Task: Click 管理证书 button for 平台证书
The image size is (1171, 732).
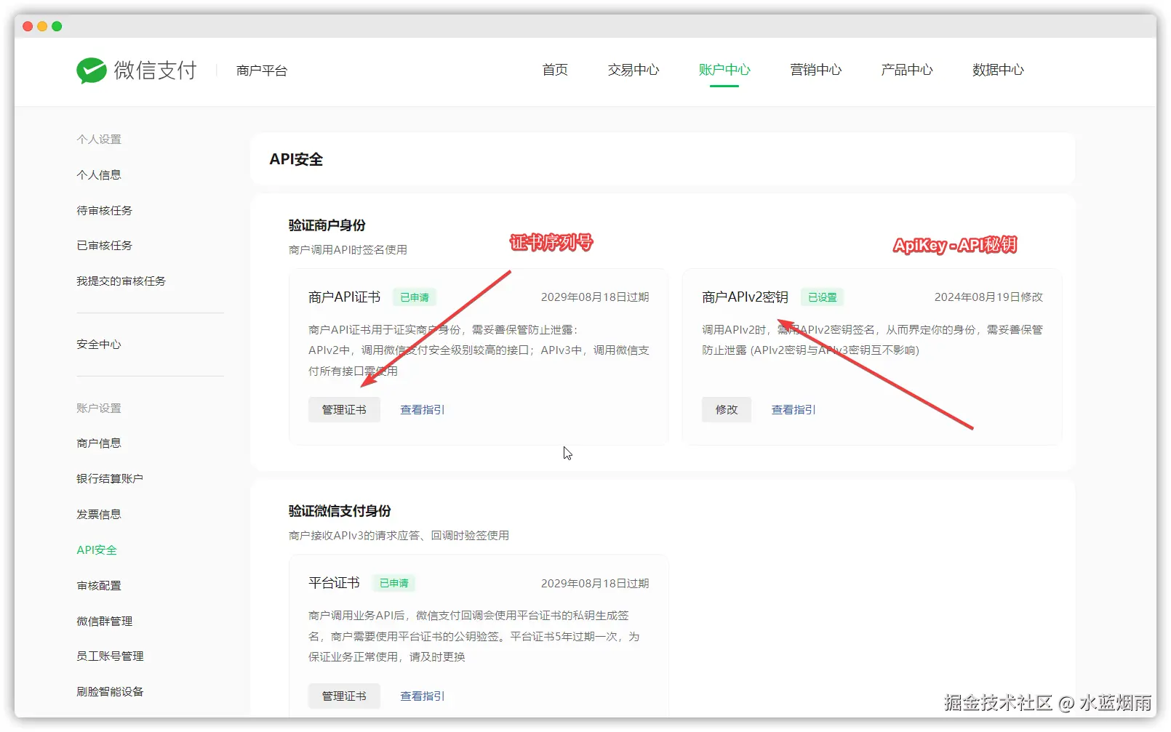Action: coord(344,696)
